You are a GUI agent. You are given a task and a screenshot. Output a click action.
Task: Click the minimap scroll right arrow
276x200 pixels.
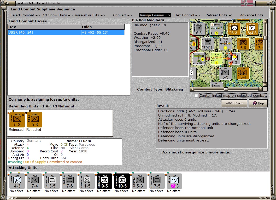261,89
